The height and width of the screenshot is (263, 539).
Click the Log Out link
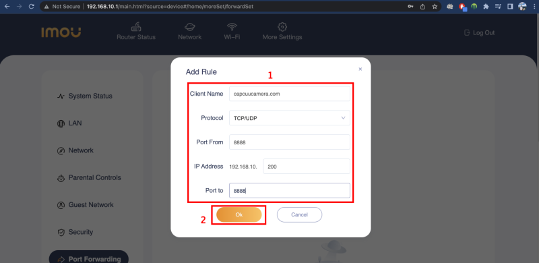click(479, 32)
